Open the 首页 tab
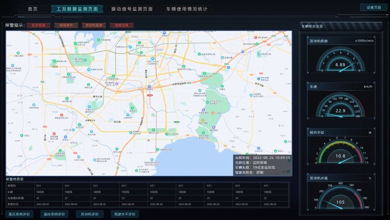 point(33,9)
